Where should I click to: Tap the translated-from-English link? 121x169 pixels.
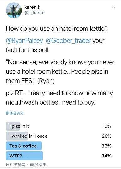(14, 113)
